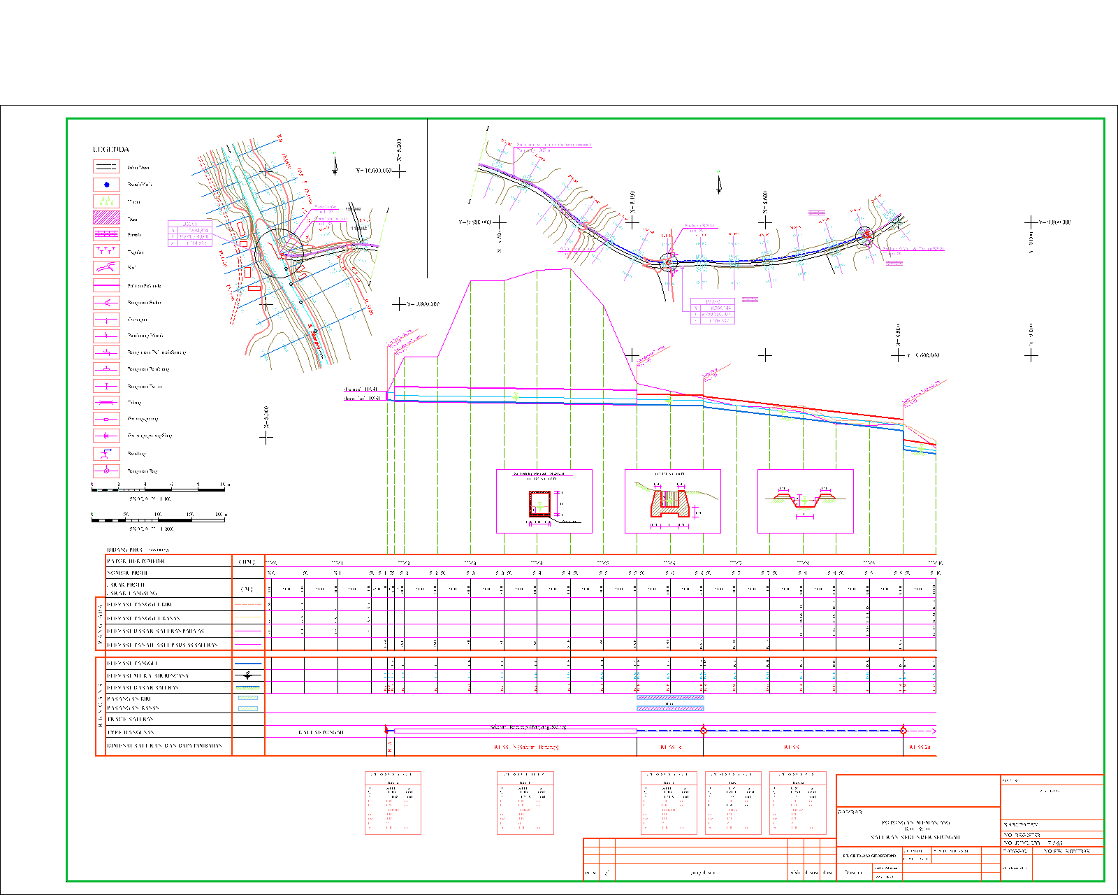Click the PASANGAN KIRI hatch sample swatch
The height and width of the screenshot is (895, 1118).
click(248, 698)
